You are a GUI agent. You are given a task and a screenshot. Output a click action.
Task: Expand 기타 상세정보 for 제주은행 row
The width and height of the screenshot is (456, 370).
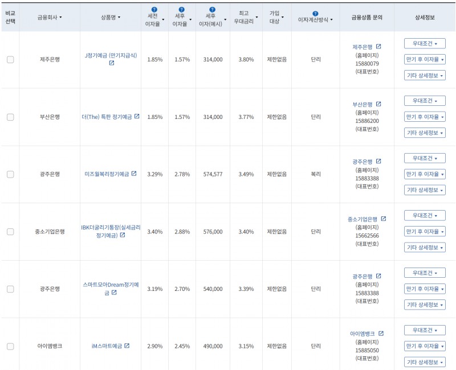tap(425, 76)
